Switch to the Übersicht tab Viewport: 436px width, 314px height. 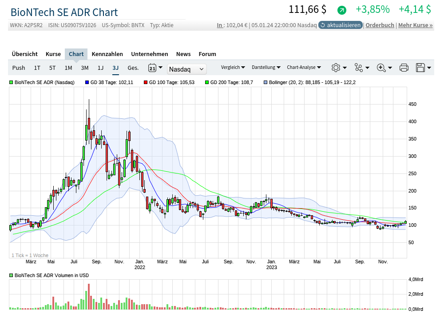coord(25,54)
